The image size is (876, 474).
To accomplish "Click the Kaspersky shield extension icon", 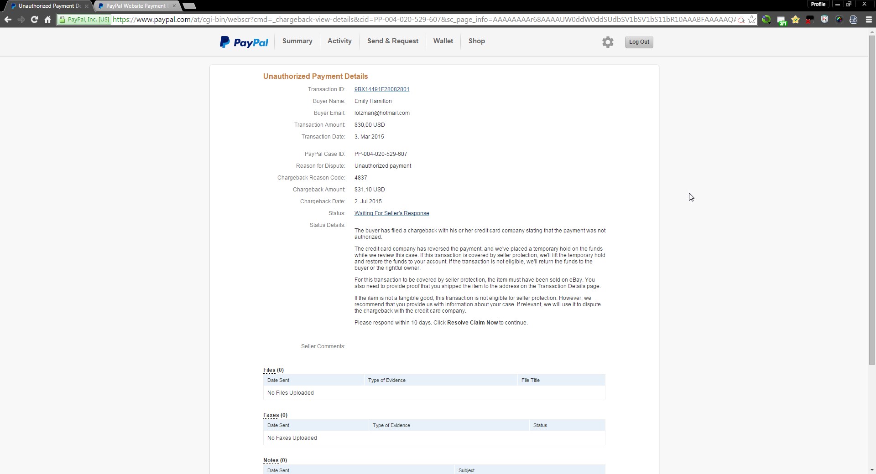I will pos(824,20).
